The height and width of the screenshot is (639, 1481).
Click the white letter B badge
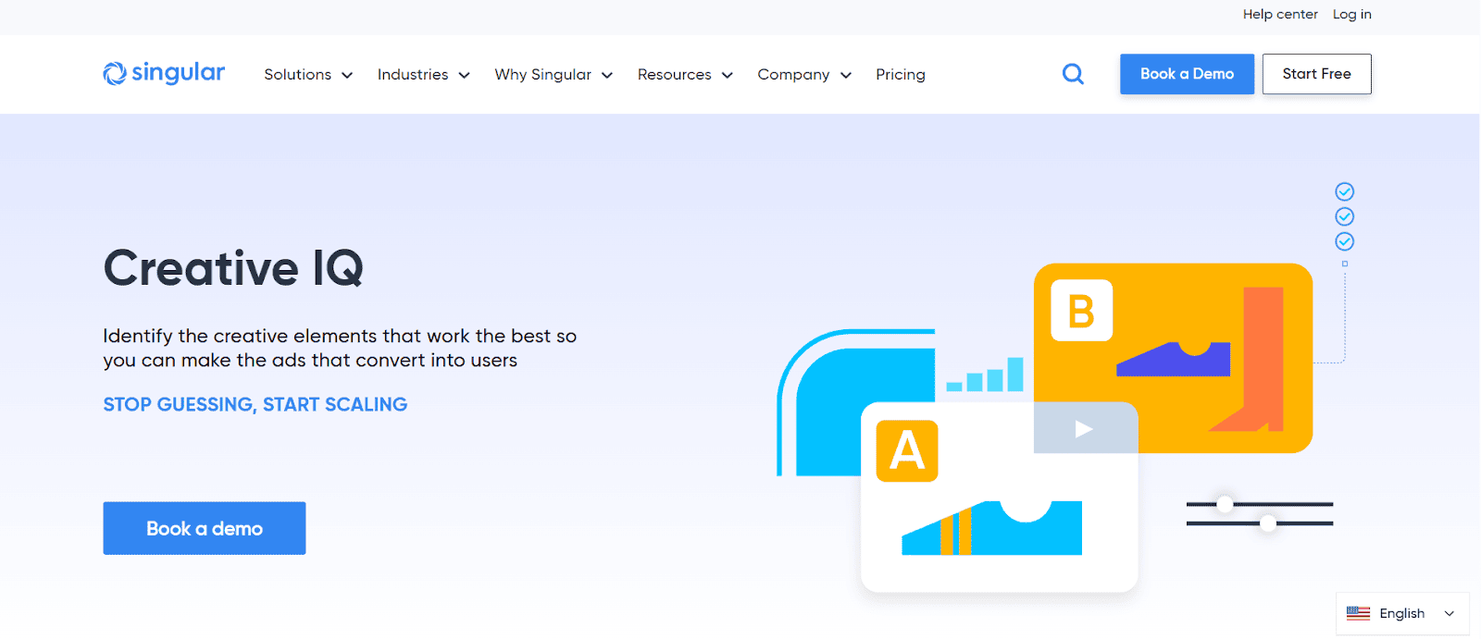[x=1081, y=311]
